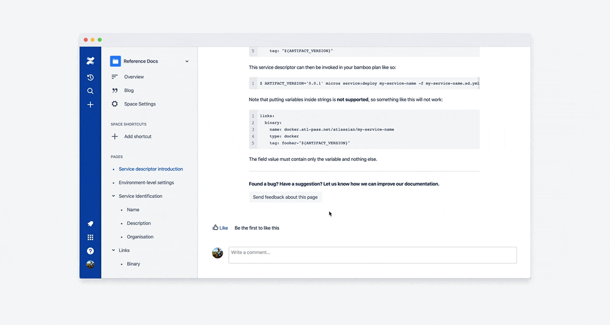
Task: Click the yellow macOS minimize button
Action: tap(93, 40)
